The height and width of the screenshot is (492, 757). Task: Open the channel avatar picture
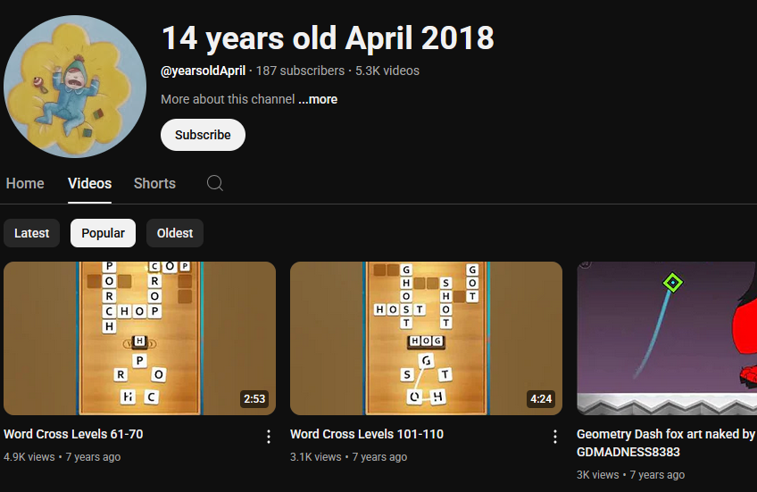(75, 87)
